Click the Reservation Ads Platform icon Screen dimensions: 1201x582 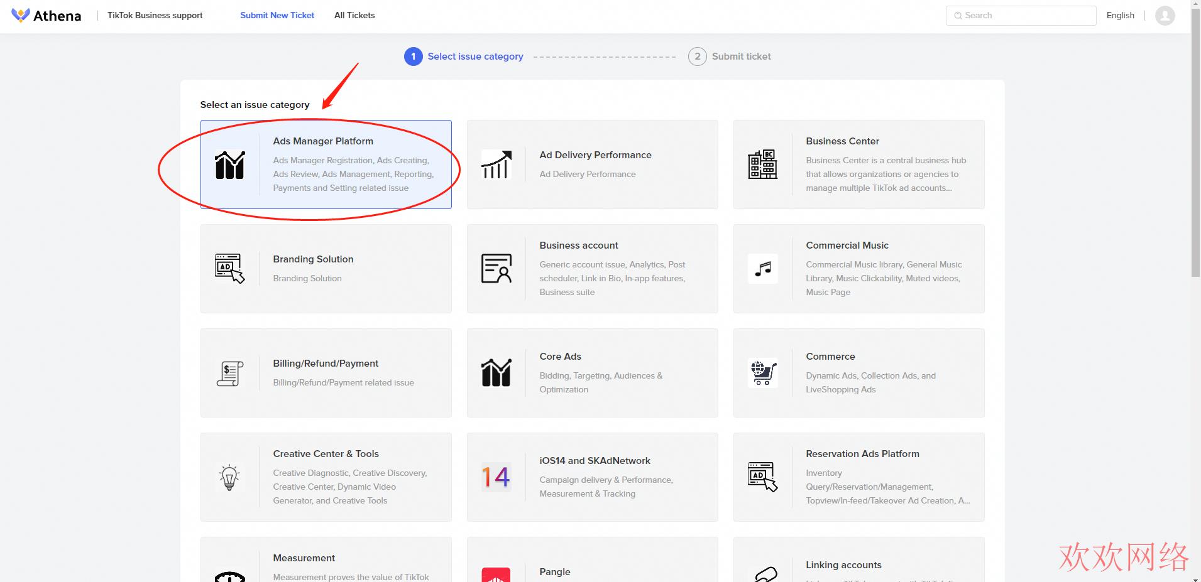tap(763, 477)
